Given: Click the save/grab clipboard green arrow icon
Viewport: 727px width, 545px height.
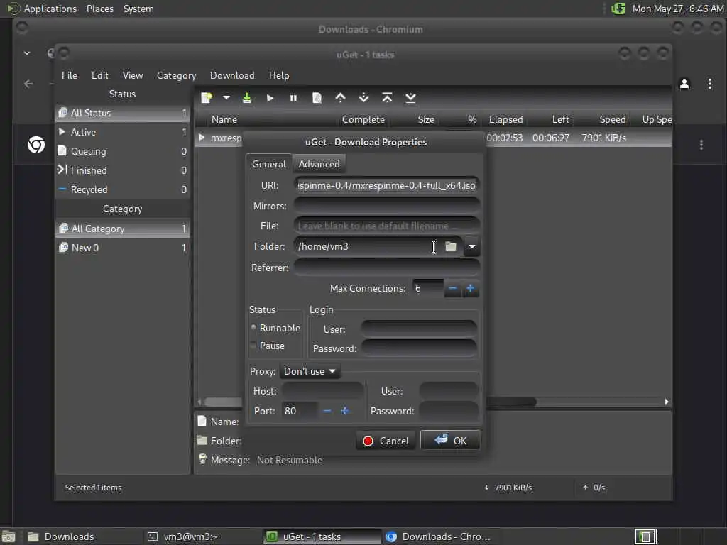Looking at the screenshot, I should (247, 98).
